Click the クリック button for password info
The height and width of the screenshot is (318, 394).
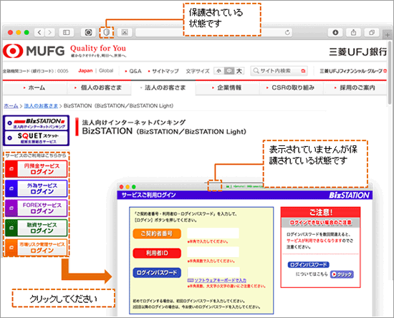(342, 274)
